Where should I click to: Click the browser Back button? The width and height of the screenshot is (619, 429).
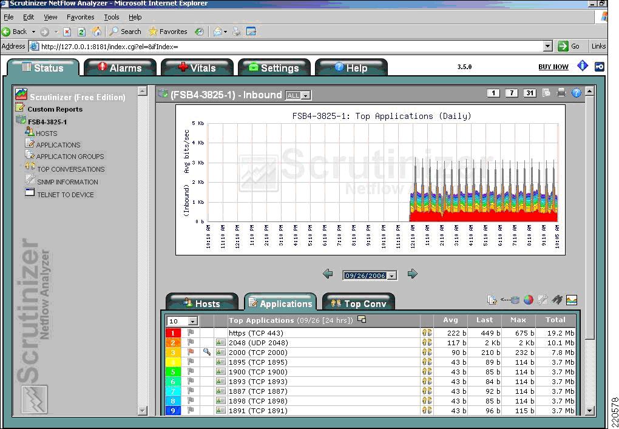[x=15, y=32]
